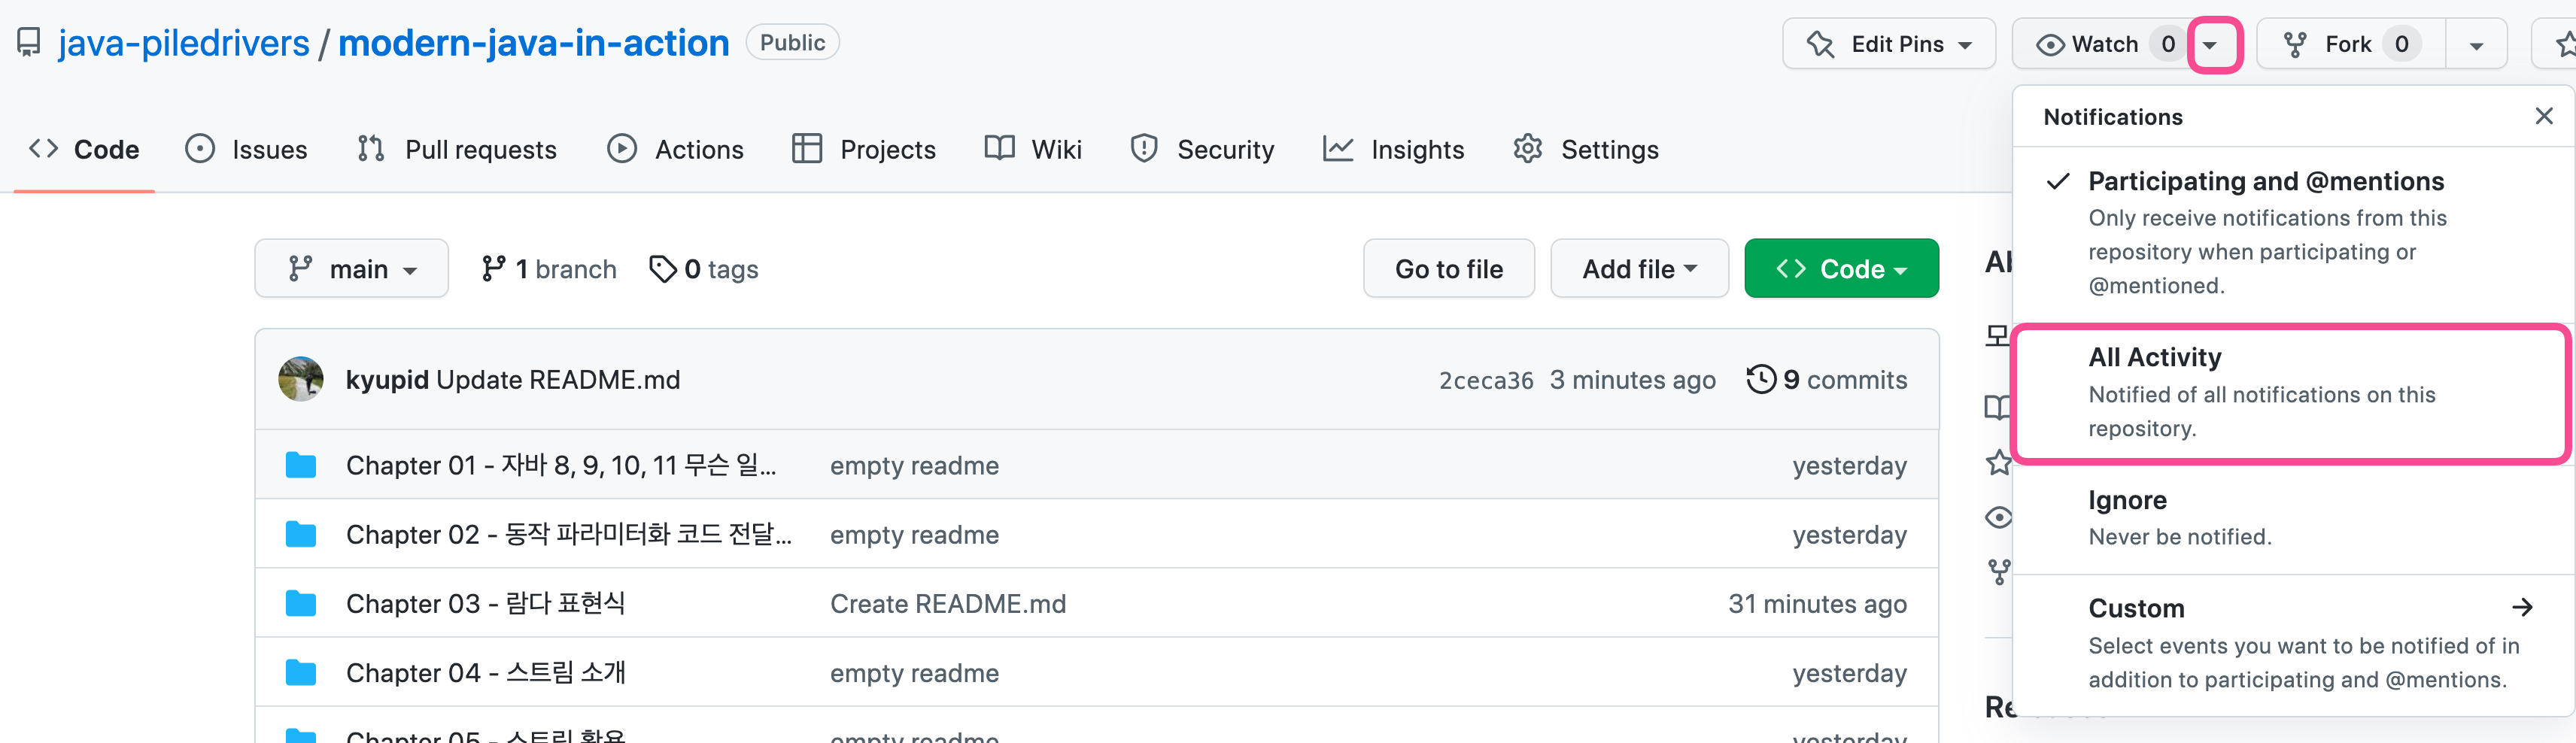This screenshot has height=743, width=2576.
Task: Open the Add file dropdown
Action: coord(1640,268)
